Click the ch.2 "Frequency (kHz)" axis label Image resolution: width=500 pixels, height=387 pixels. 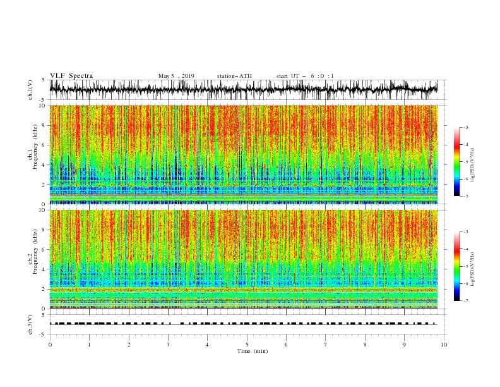[x=35, y=252]
